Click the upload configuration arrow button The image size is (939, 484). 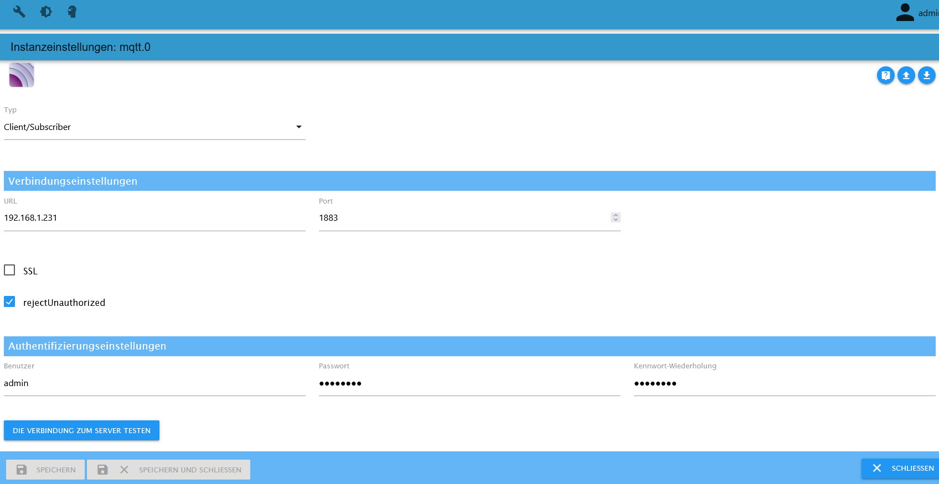pyautogui.click(x=906, y=75)
